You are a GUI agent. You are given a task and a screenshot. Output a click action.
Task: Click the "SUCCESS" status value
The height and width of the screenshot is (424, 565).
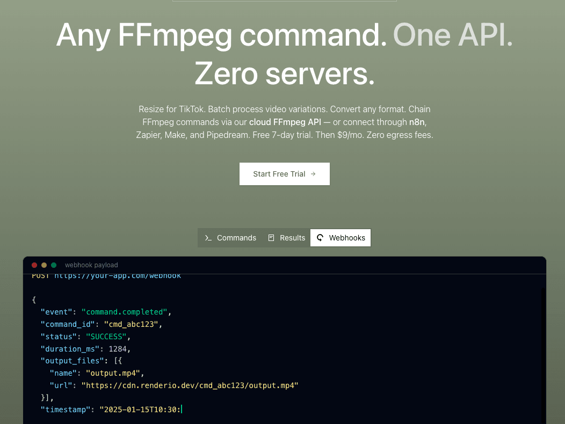(106, 337)
